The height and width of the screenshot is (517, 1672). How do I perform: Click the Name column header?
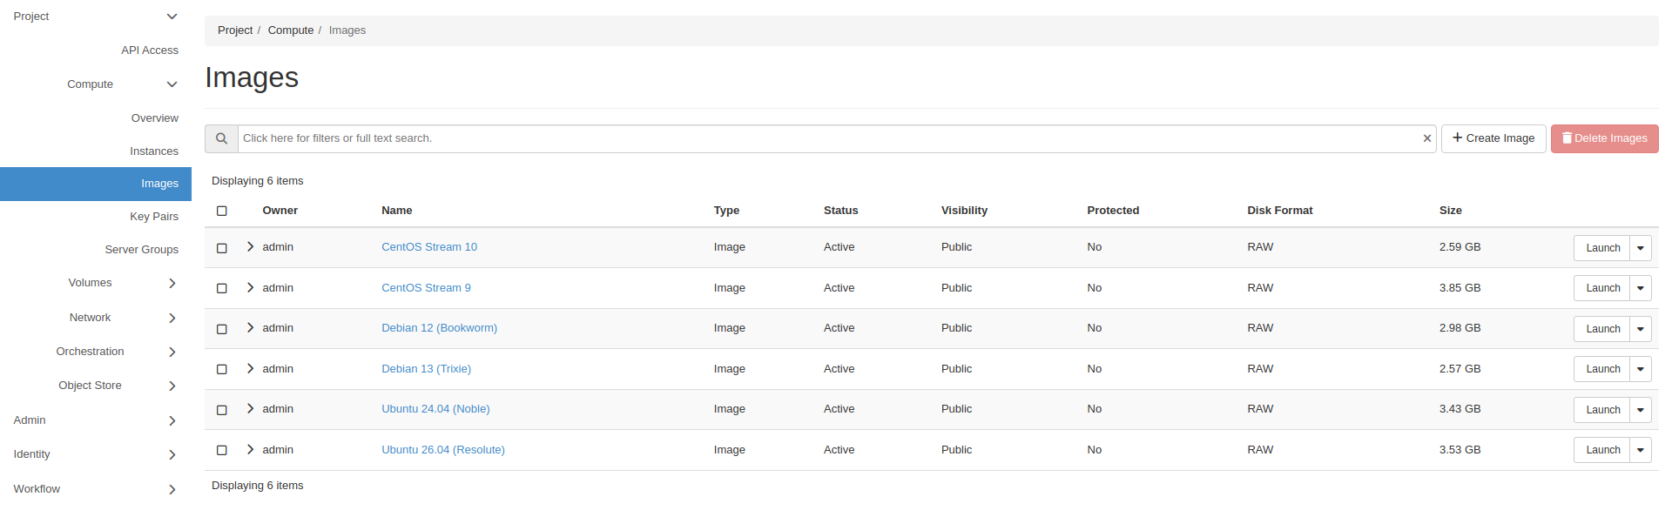[397, 211]
